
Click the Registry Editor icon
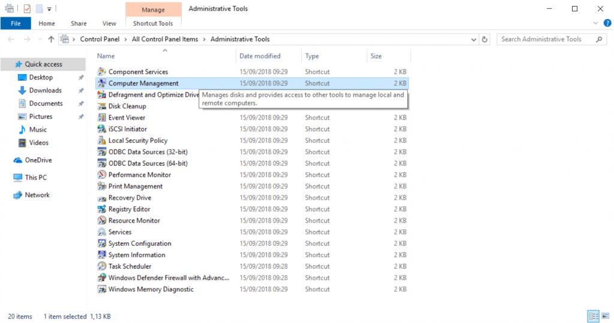pyautogui.click(x=102, y=209)
